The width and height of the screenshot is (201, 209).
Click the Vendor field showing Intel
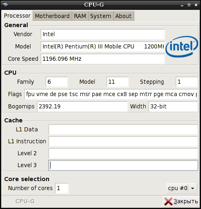tap(103, 34)
